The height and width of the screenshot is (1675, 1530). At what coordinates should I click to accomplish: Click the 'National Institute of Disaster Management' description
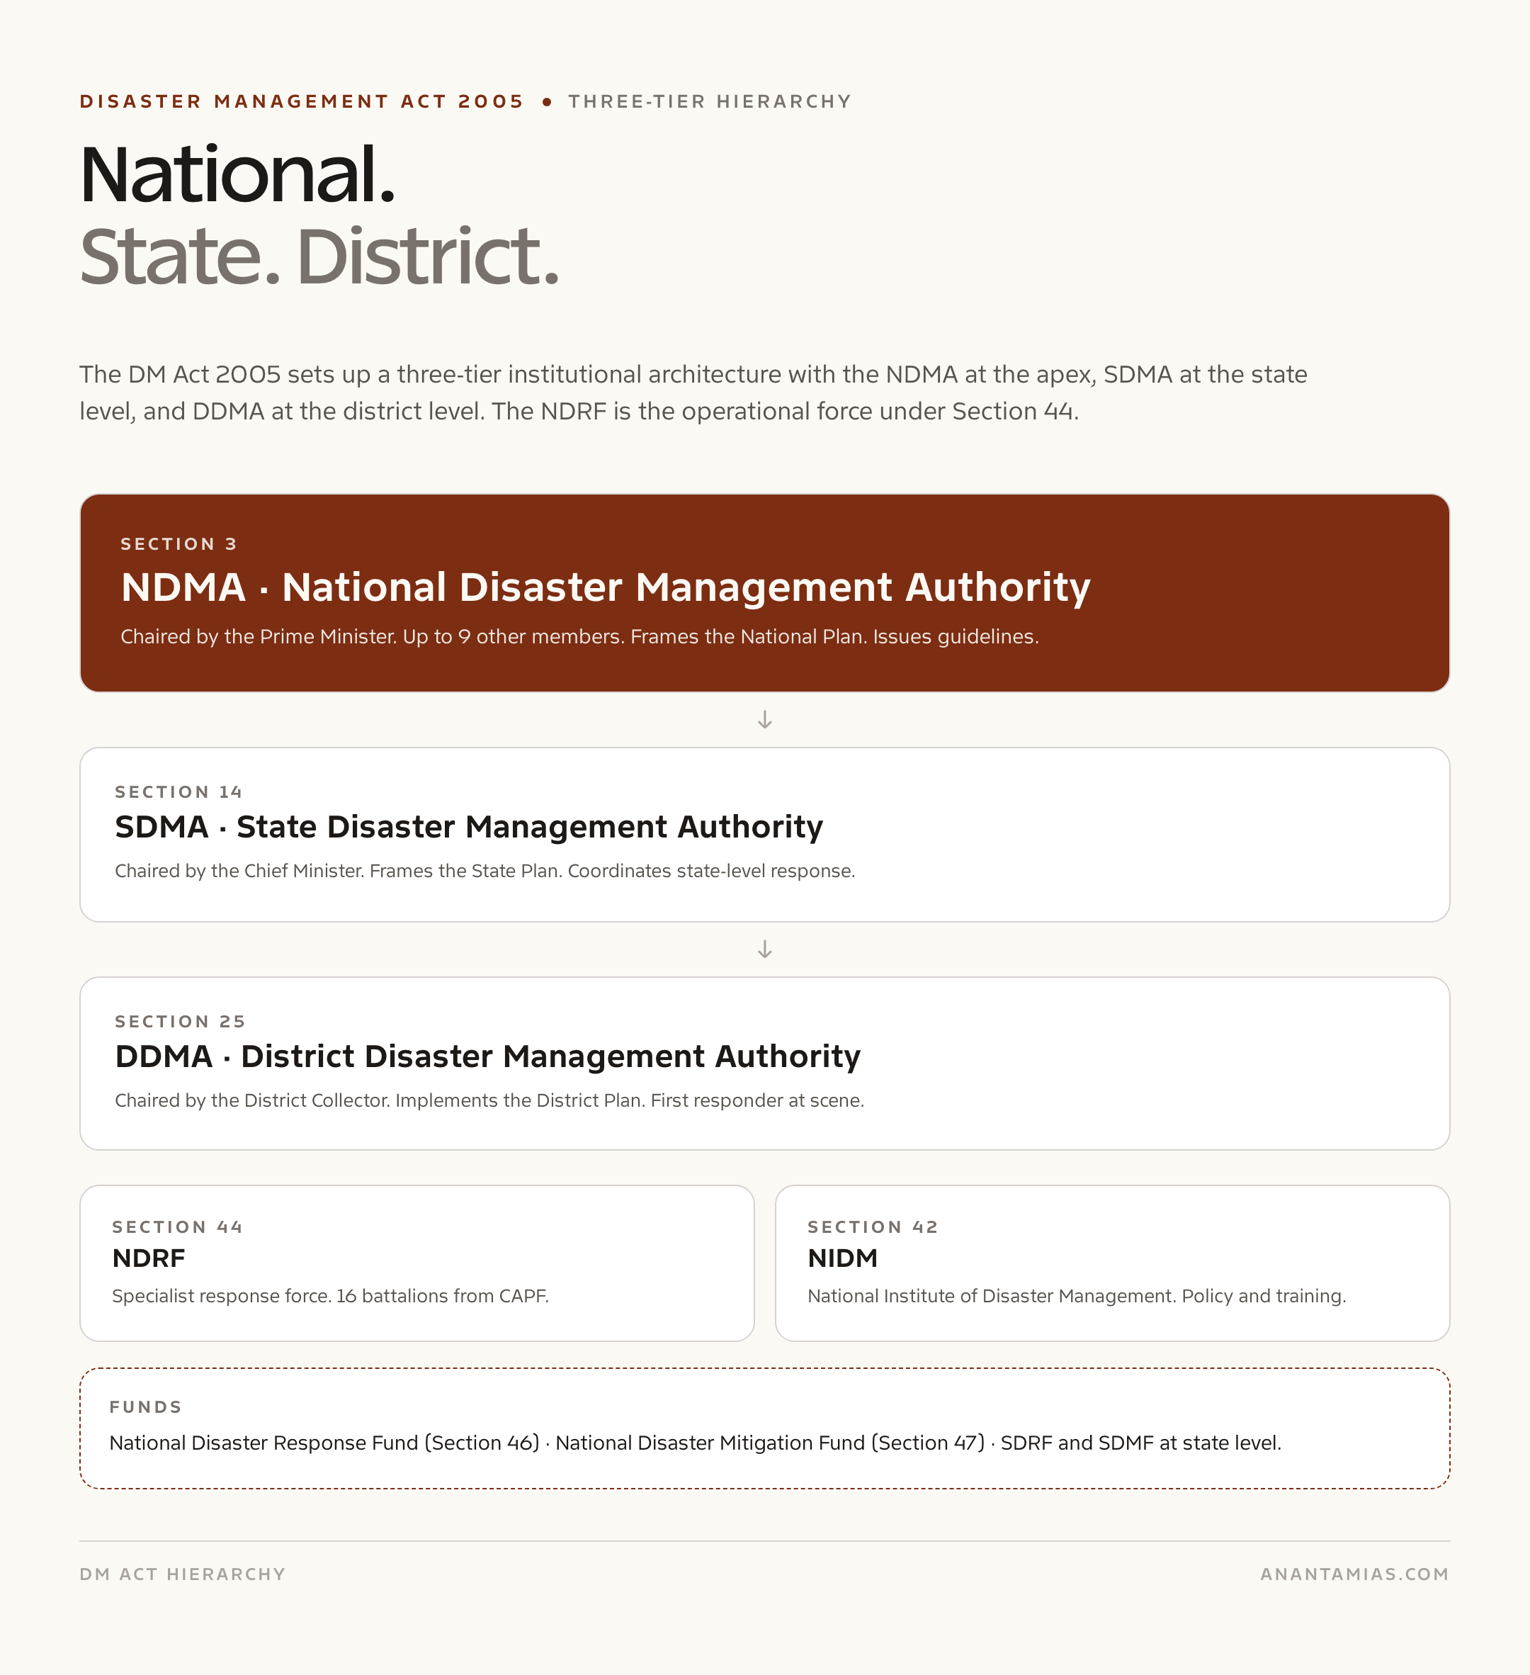tap(1077, 1296)
